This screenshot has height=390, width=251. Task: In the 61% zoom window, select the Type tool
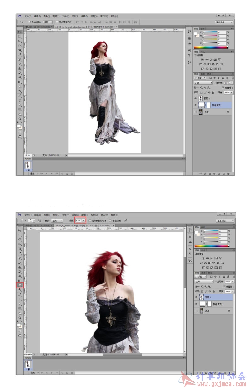(20, 100)
